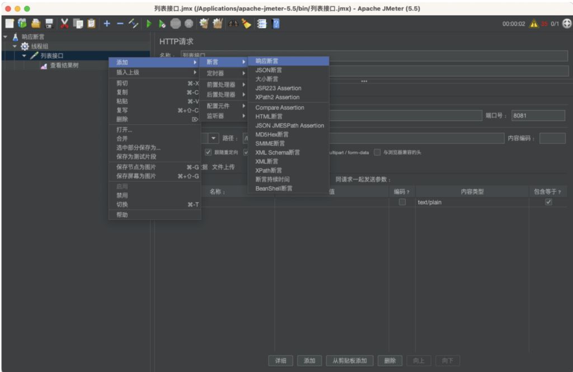Click the Clear All results icon
The image size is (573, 372).
coord(218,23)
